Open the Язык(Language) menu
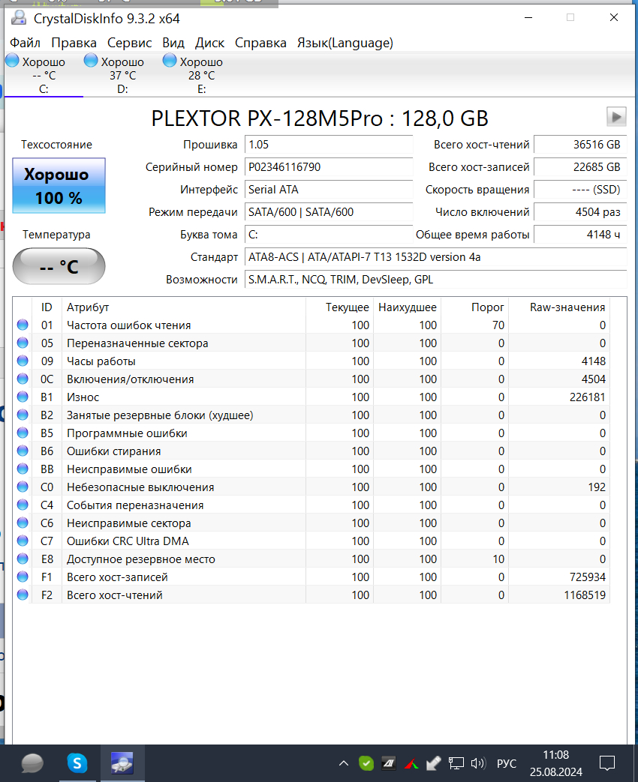Viewport: 638px width, 782px height. (x=345, y=43)
